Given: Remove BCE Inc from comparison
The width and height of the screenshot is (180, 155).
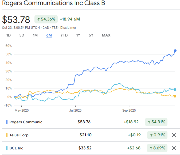Looking at the screenshot, I should click(x=174, y=148).
